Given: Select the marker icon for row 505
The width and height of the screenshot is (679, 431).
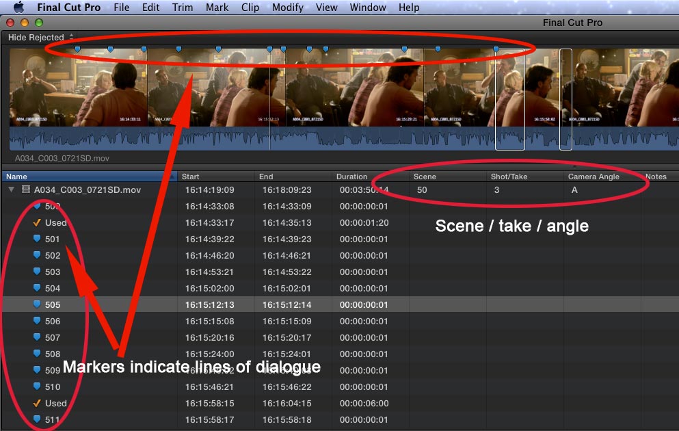Looking at the screenshot, I should pos(37,304).
